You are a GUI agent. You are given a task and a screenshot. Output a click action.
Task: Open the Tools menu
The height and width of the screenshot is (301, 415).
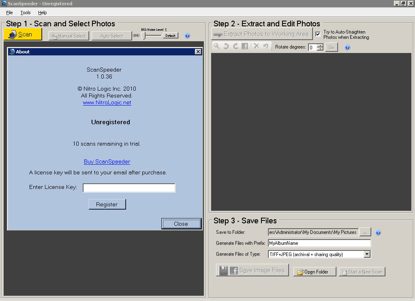(26, 13)
